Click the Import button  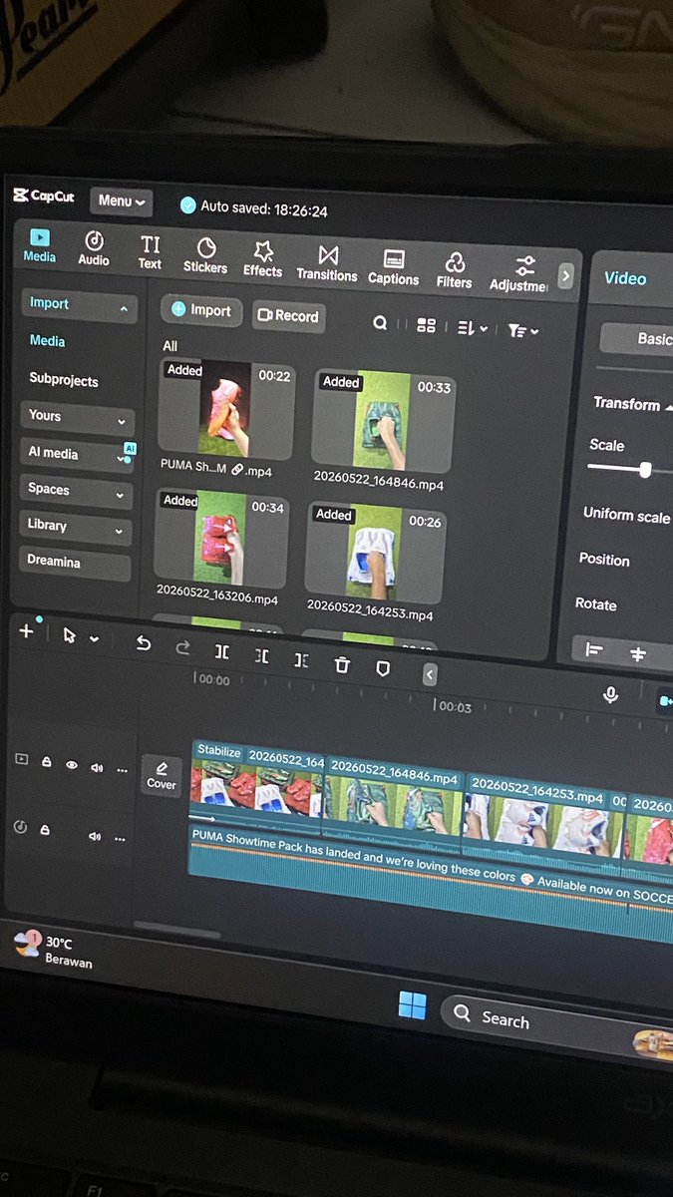pyautogui.click(x=201, y=310)
